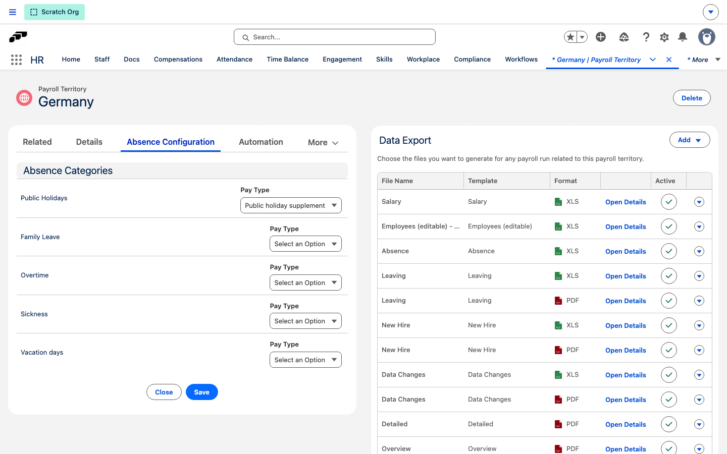Toggle Active for the Detailed export
727x454 pixels.
tap(669, 424)
